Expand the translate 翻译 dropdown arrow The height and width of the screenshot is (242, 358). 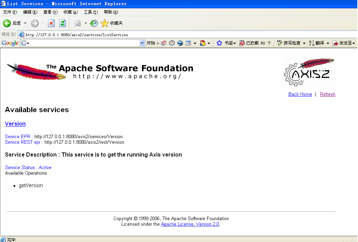click(328, 43)
